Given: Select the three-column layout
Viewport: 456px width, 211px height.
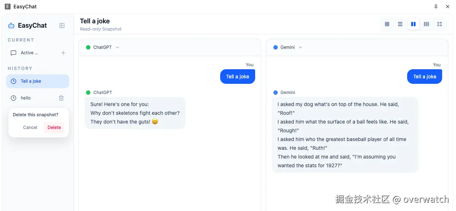Looking at the screenshot, I should click(426, 24).
